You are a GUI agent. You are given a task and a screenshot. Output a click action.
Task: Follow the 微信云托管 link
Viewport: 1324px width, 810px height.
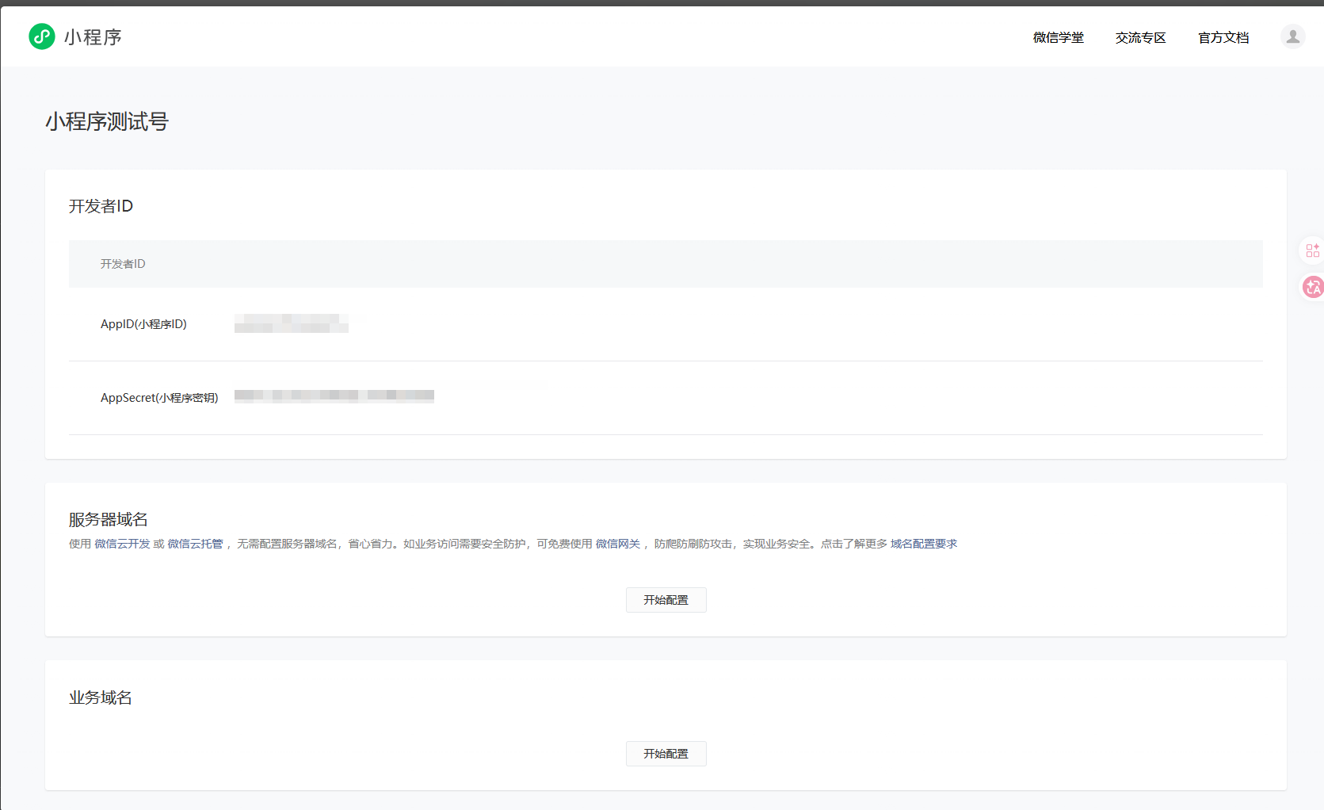coord(195,544)
